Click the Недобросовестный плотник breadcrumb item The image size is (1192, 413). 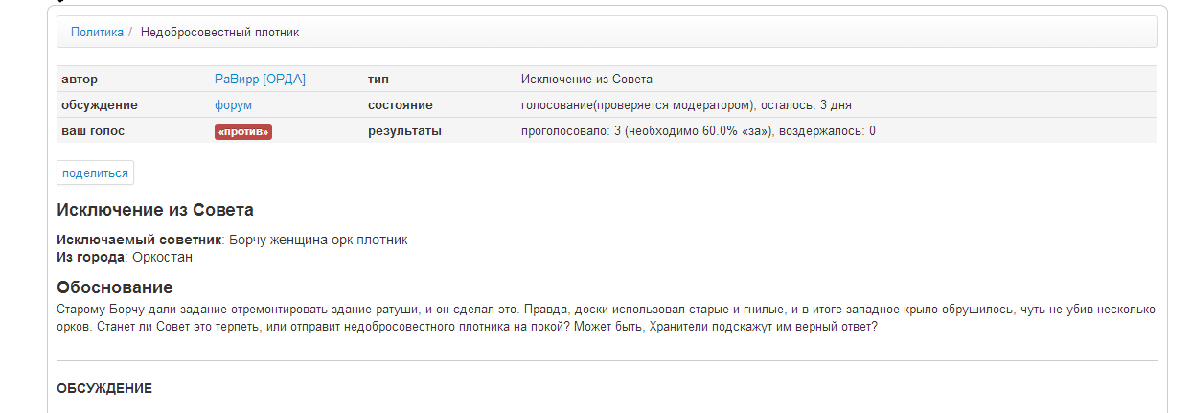(219, 32)
